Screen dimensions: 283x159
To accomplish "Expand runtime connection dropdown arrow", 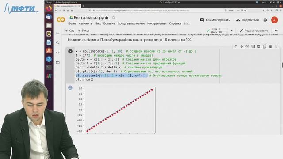I will (x=232, y=30).
